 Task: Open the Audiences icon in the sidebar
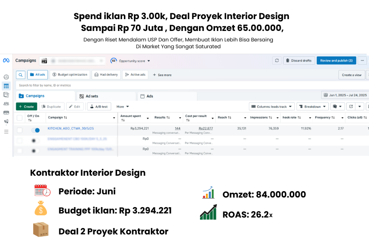(x=6, y=103)
